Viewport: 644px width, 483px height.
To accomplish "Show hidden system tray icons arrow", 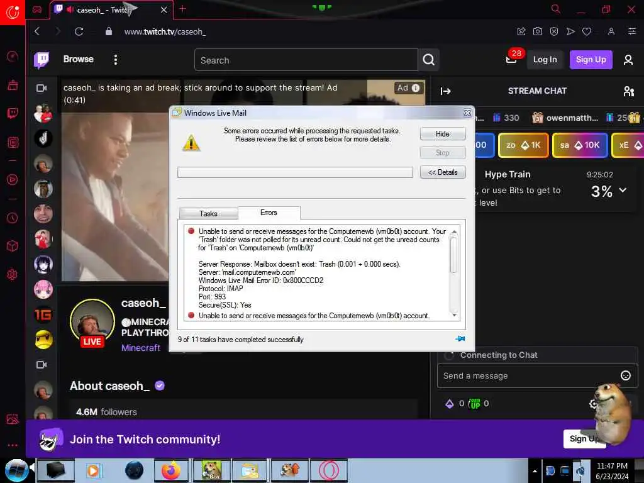I will pyautogui.click(x=535, y=471).
